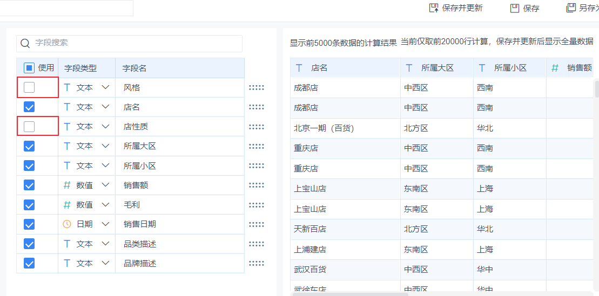Click drag handle for 店名 row
Viewport: 599px width, 296px height.
257,107
